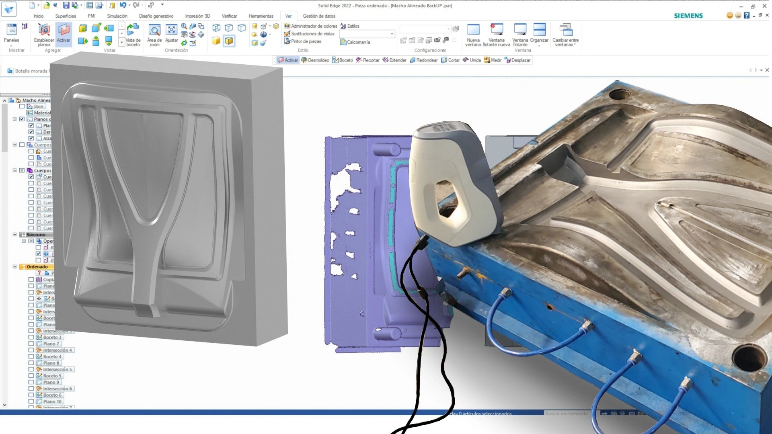The height and width of the screenshot is (434, 772).
Task: Collapse the Ordenado section
Action: [x=14, y=266]
